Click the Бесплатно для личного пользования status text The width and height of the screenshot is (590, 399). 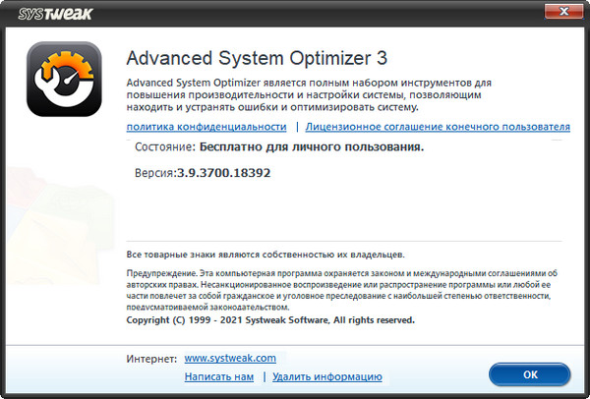311,147
